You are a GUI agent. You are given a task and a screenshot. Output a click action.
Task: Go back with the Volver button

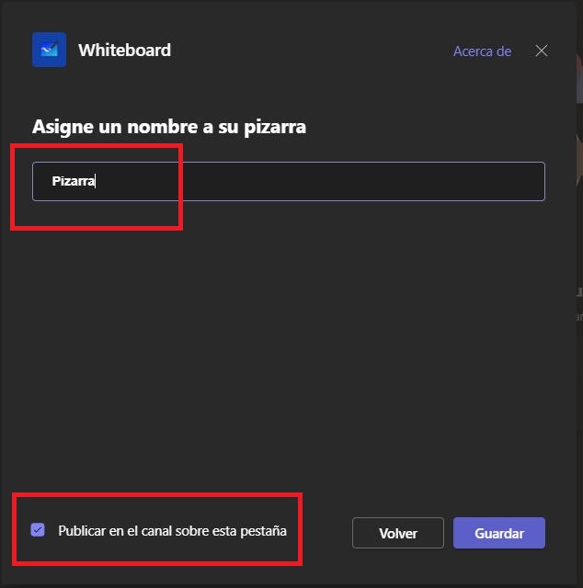[397, 533]
